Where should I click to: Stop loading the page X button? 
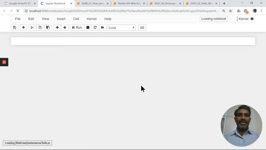click(18, 11)
